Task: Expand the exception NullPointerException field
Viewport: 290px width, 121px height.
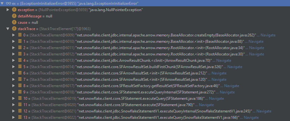Action: [x=8, y=10]
